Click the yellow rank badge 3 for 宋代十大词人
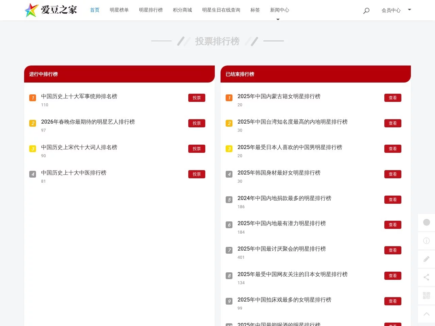Image resolution: width=435 pixels, height=326 pixels. pyautogui.click(x=32, y=149)
